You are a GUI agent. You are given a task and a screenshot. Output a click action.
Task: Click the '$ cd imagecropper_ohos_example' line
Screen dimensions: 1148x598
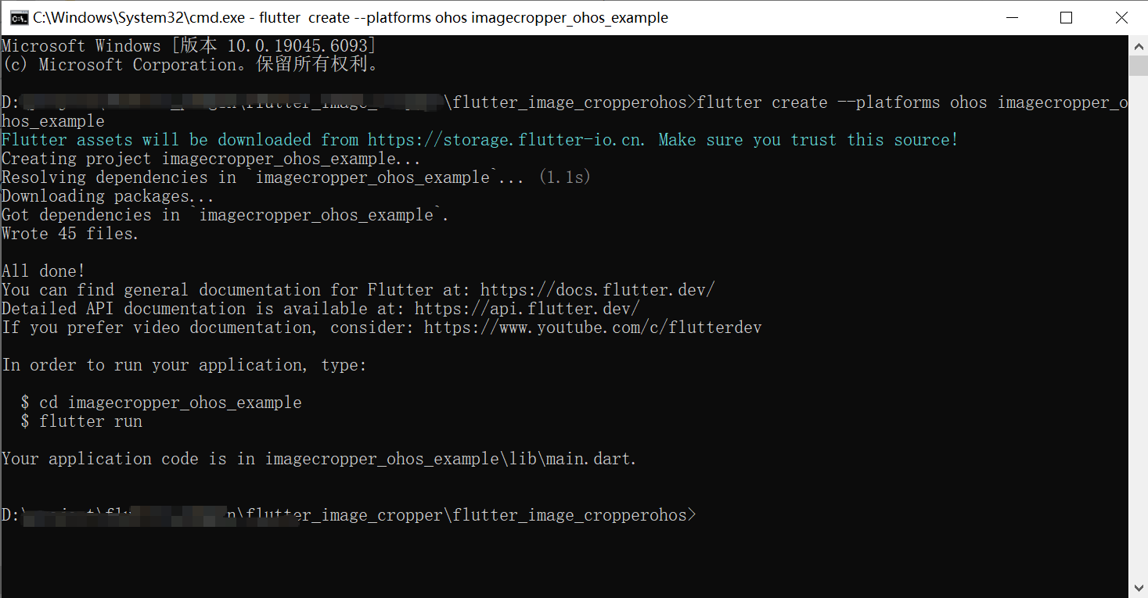point(160,403)
